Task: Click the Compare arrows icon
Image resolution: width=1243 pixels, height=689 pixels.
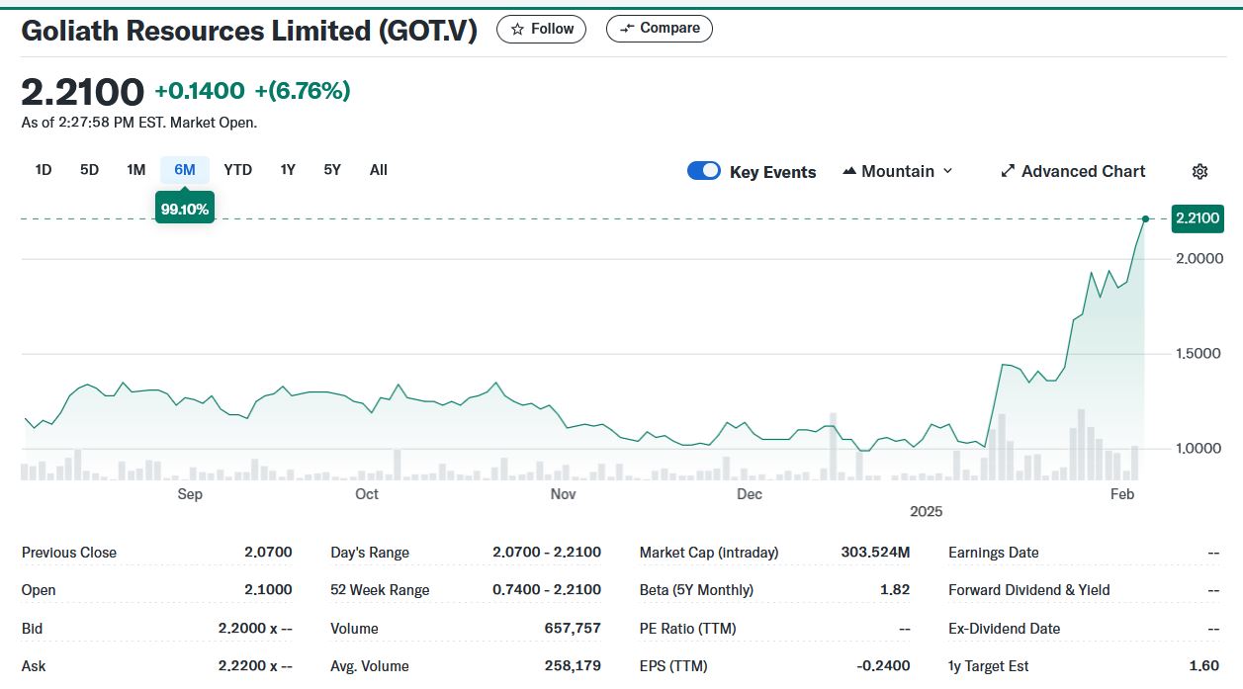Action: [626, 29]
